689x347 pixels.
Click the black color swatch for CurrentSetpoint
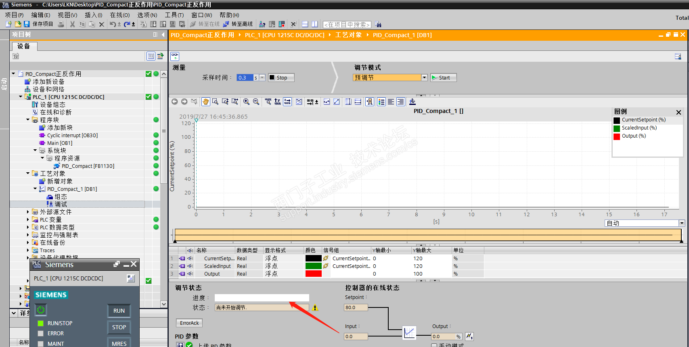click(314, 258)
